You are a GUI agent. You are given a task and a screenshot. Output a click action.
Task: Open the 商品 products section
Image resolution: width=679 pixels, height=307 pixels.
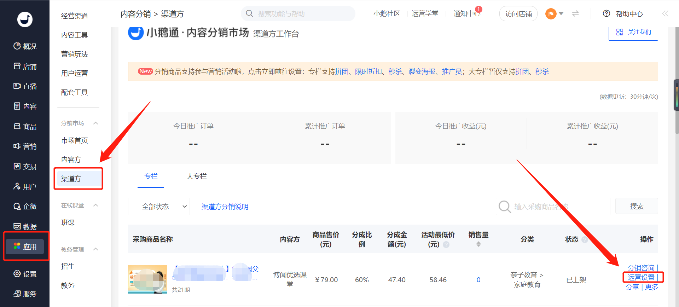click(x=25, y=127)
